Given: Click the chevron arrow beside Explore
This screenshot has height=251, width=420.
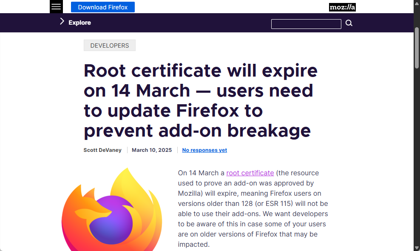Looking at the screenshot, I should (x=62, y=21).
